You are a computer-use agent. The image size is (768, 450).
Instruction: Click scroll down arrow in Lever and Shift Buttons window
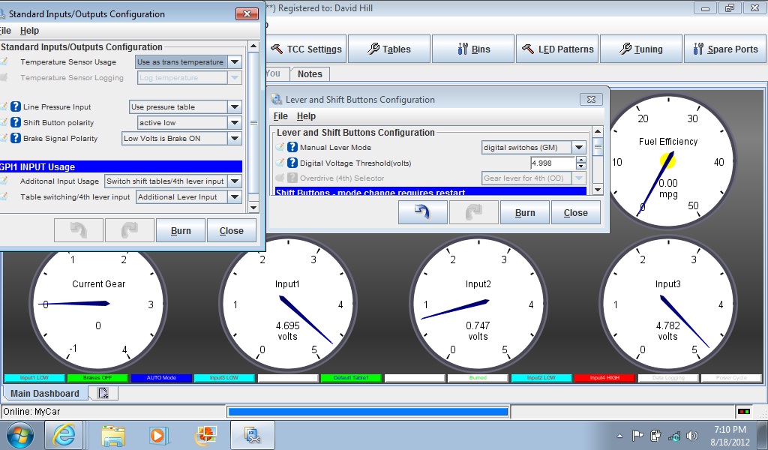[598, 190]
